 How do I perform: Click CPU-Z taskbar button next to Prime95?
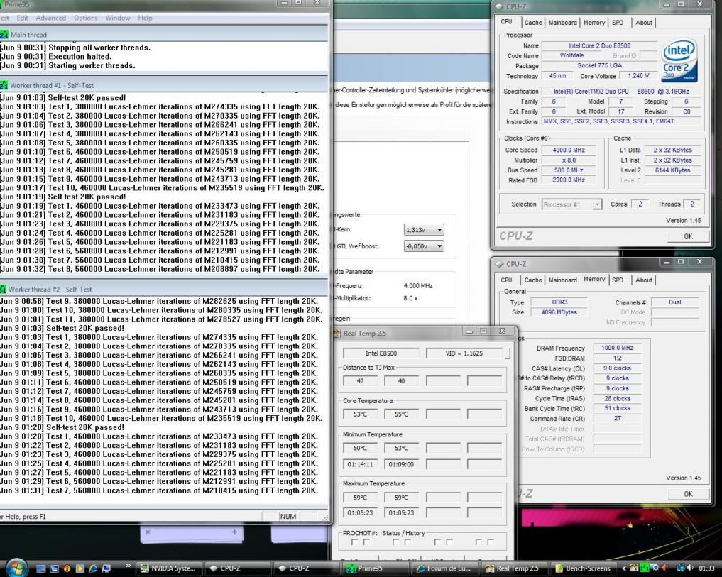(x=306, y=568)
